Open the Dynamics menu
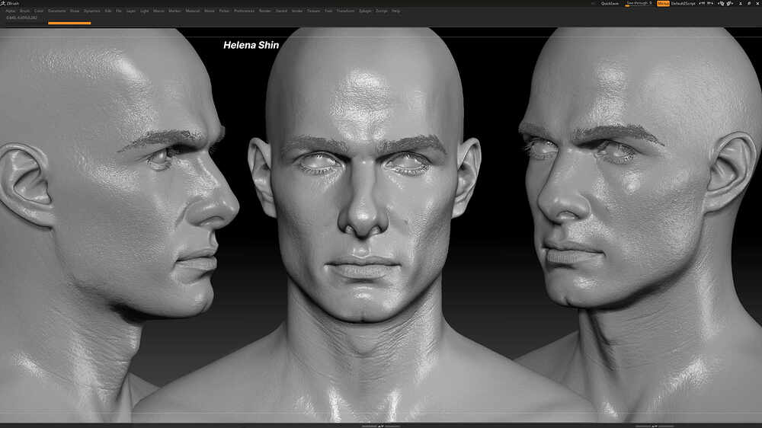Image resolution: width=762 pixels, height=428 pixels. coord(92,11)
